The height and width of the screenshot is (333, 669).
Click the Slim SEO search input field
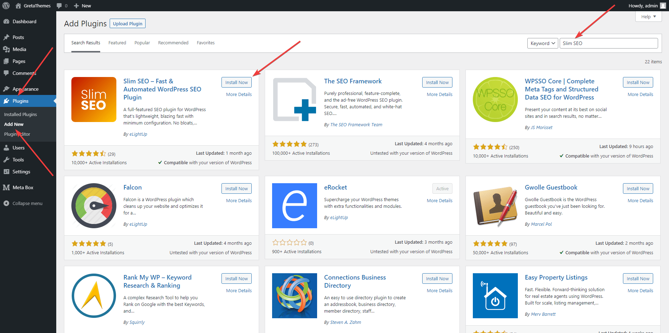(608, 43)
